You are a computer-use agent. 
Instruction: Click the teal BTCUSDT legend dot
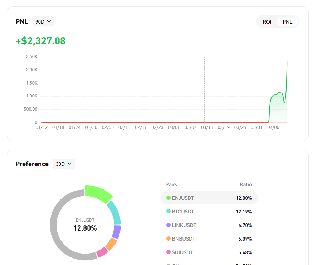[168, 211]
